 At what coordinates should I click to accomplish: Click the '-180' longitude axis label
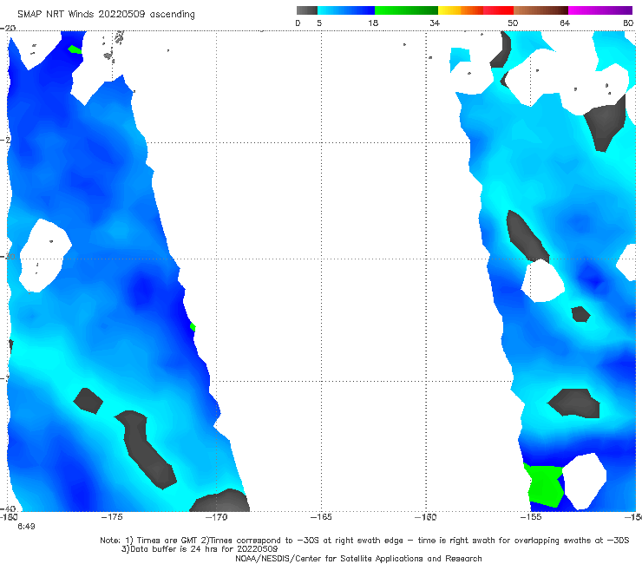coord(9,517)
